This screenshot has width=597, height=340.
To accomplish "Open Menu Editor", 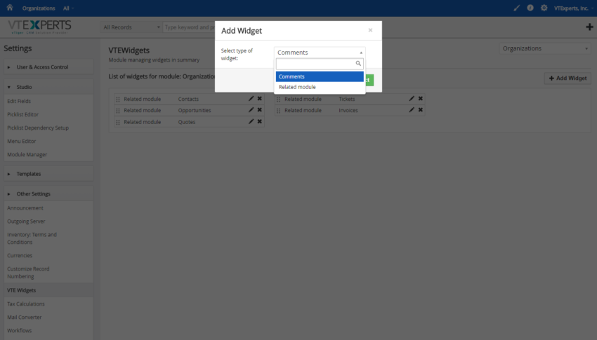I will click(21, 141).
